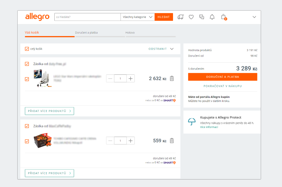
Task: Click the total '3 289 Kč' amount
Action: coord(247,68)
